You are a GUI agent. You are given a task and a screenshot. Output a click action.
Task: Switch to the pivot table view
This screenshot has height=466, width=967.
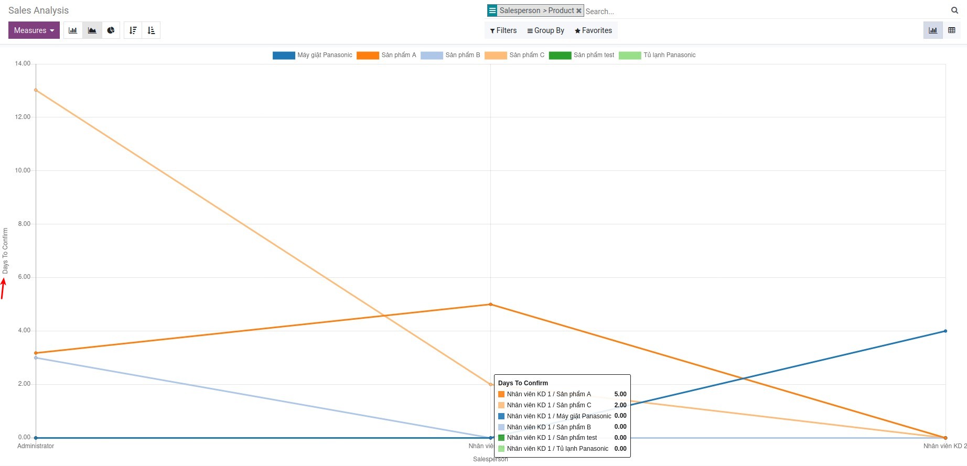[x=951, y=30]
